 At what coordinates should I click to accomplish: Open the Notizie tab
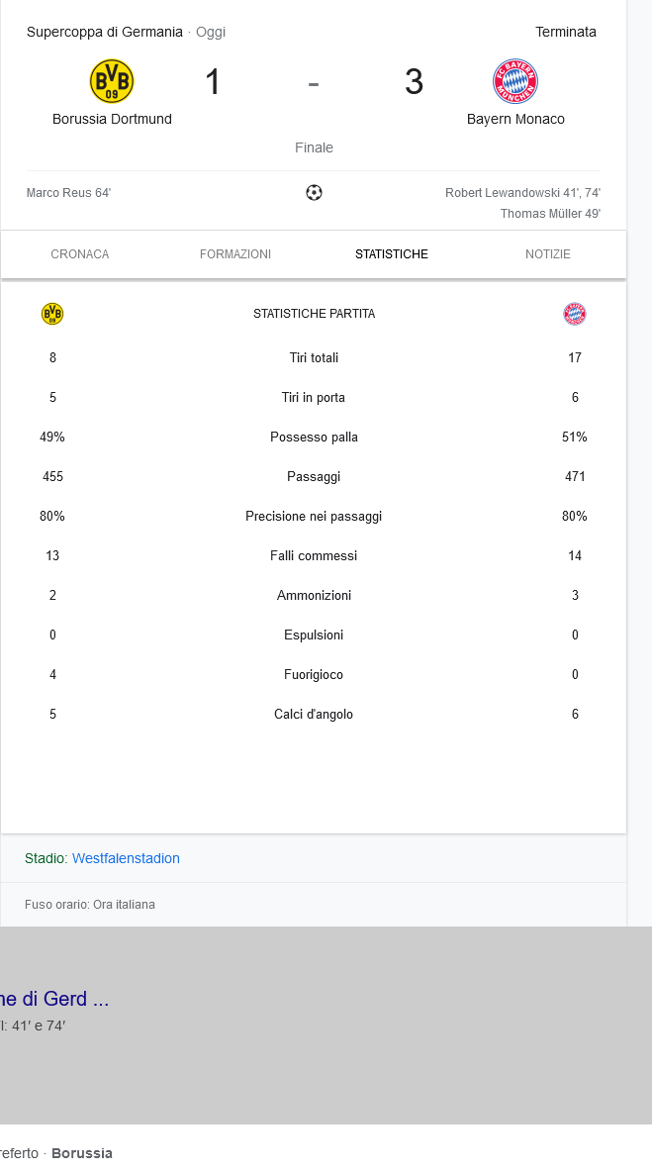tap(548, 254)
